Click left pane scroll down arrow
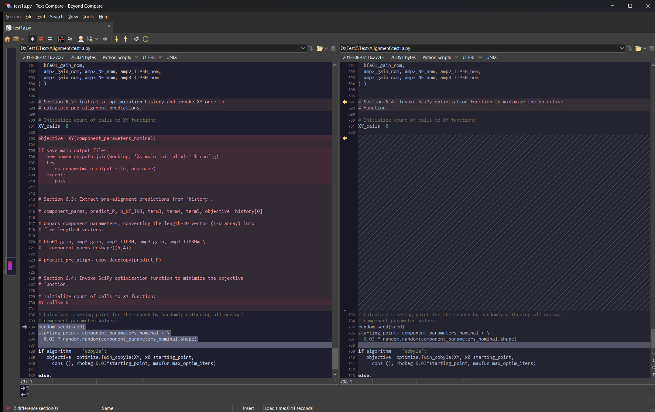Screen dimensions: 655x412 click(x=335, y=374)
